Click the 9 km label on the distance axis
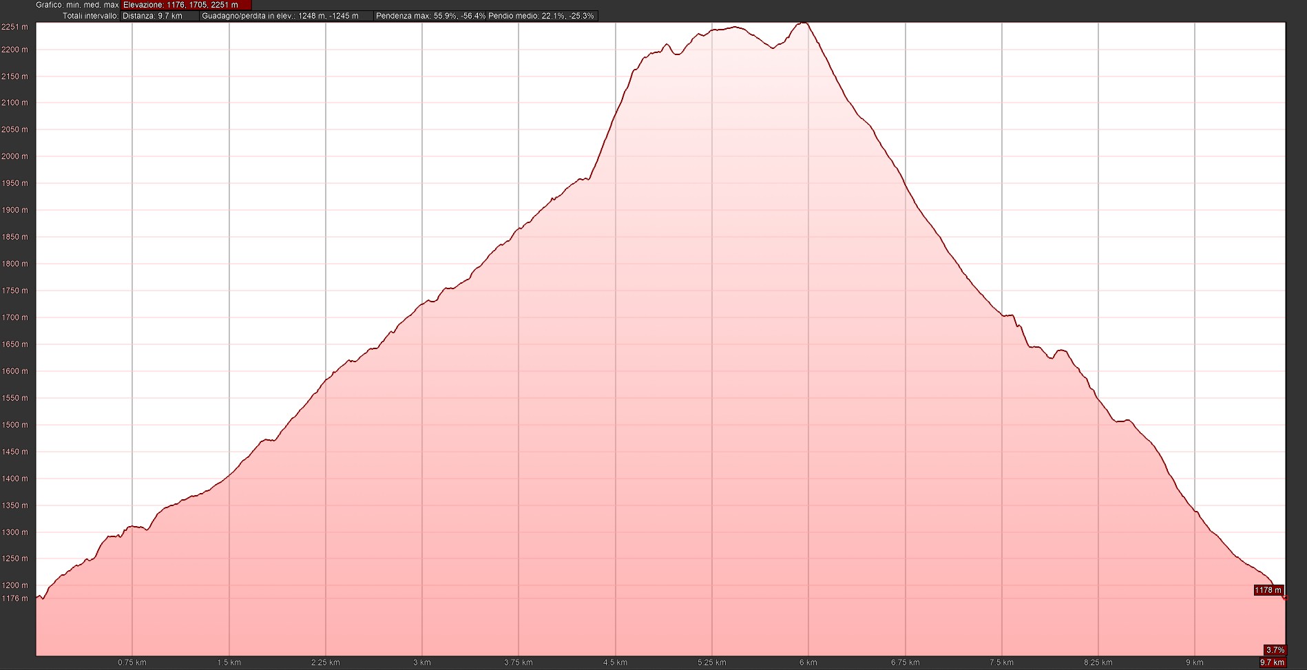This screenshot has height=670, width=1307. pyautogui.click(x=1195, y=662)
